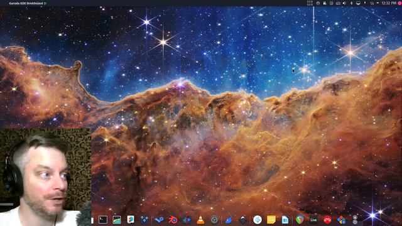This screenshot has height=226, width=402.
Task: Open the clipboard tray icon
Action: (x=331, y=3)
